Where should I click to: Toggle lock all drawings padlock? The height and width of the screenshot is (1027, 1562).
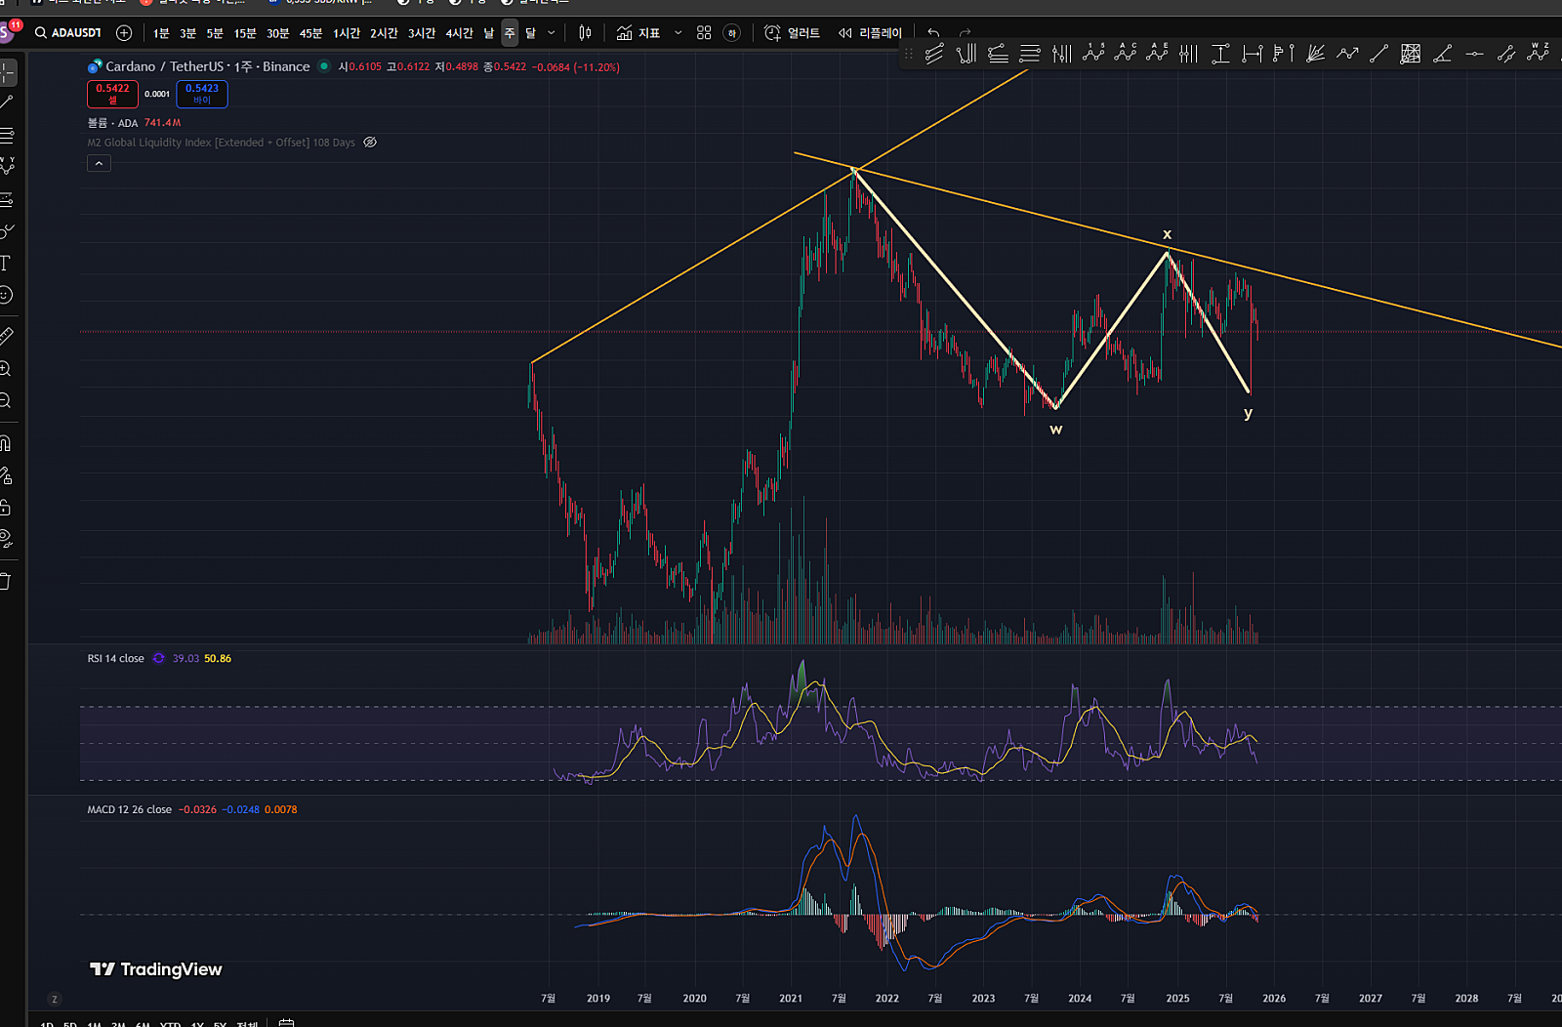(6, 508)
